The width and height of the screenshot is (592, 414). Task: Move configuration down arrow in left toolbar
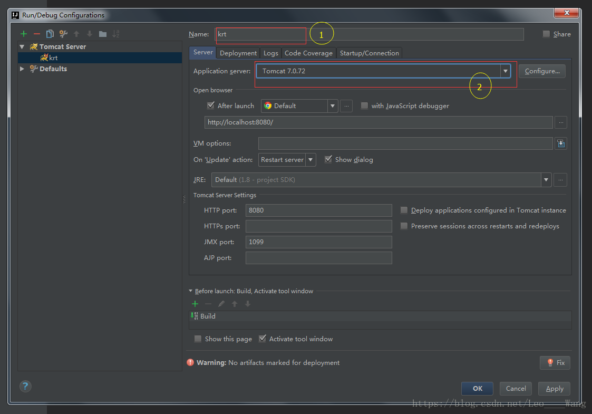point(90,34)
